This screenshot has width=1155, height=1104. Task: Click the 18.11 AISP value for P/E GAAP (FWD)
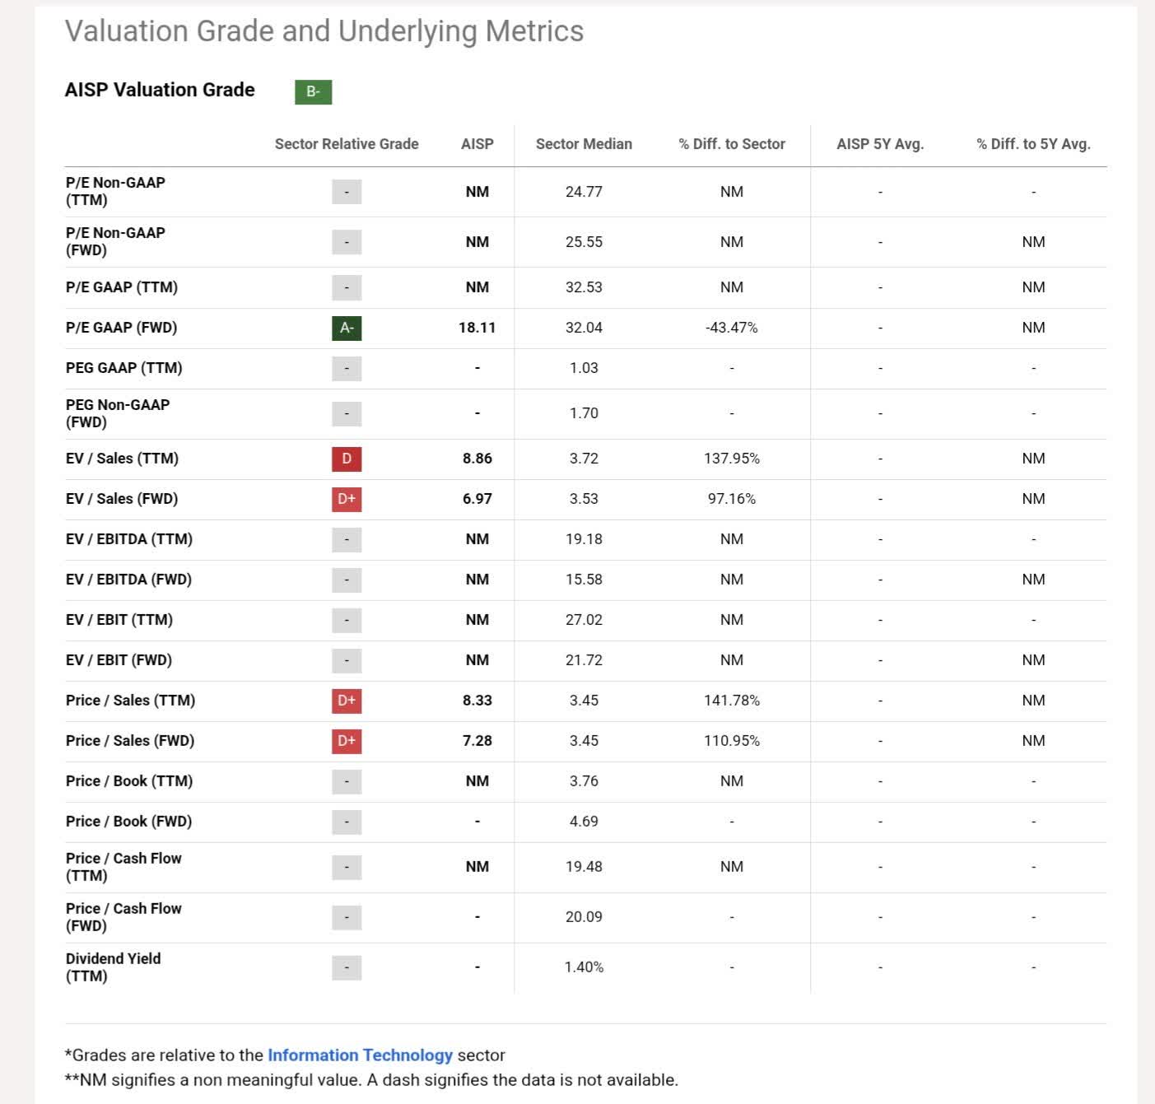pos(477,328)
